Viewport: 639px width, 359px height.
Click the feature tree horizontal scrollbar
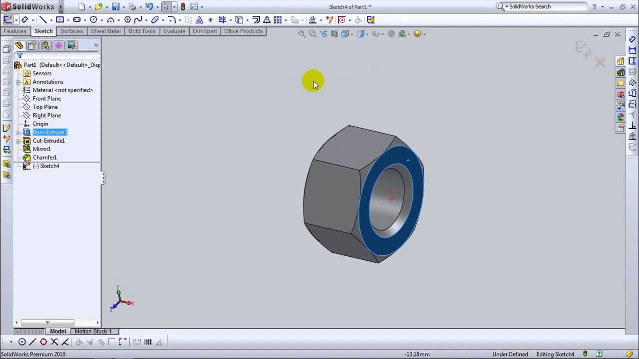tap(47, 323)
